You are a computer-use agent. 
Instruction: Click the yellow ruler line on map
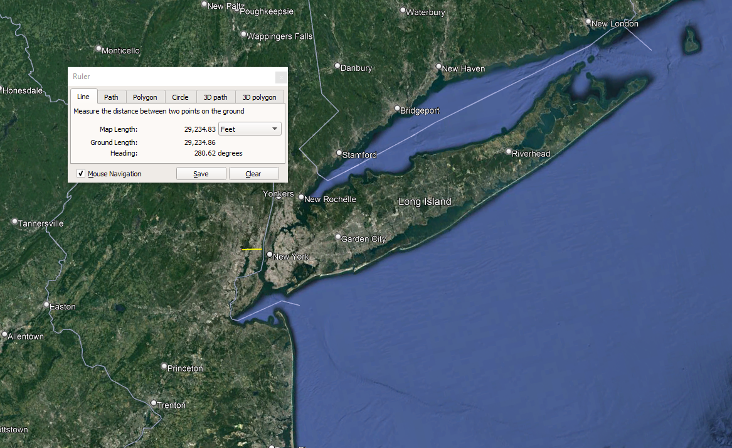(x=252, y=249)
